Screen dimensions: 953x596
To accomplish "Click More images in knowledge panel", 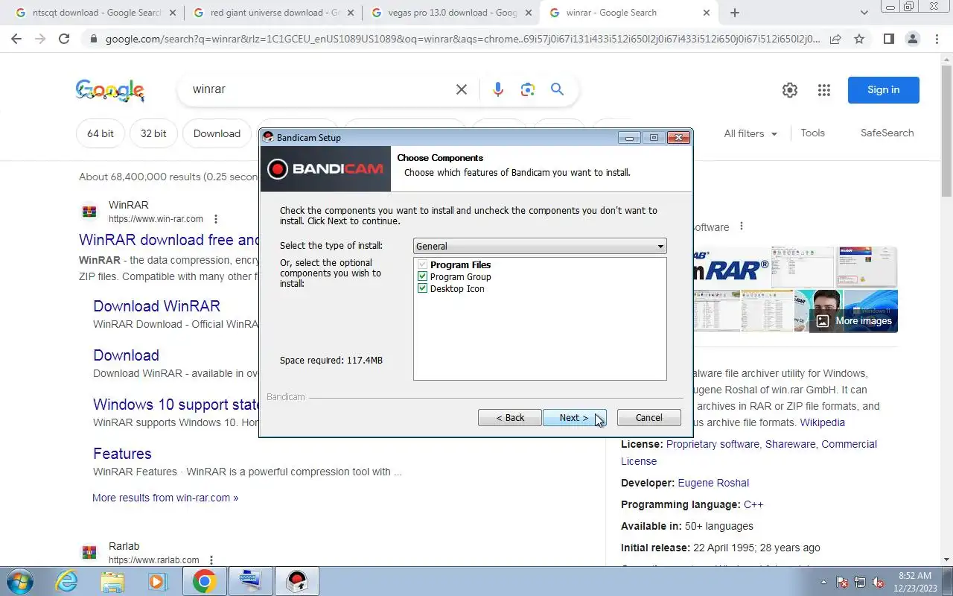I will point(853,321).
